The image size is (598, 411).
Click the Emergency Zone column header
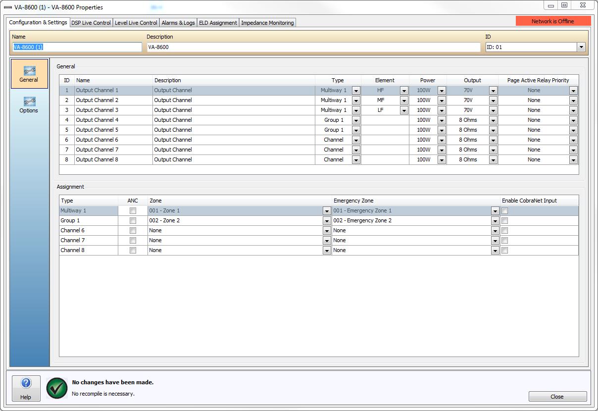416,201
